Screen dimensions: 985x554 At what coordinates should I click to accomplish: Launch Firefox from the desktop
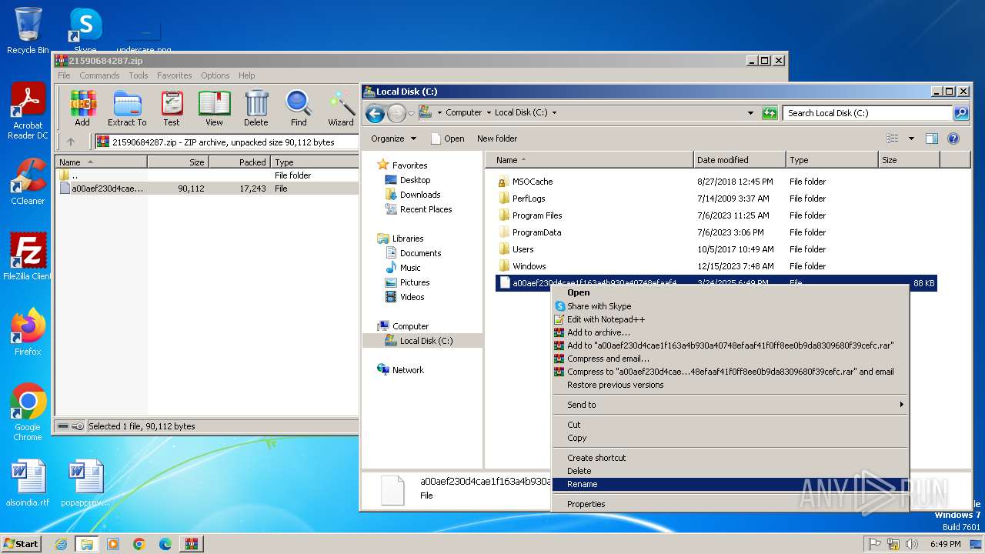(28, 332)
